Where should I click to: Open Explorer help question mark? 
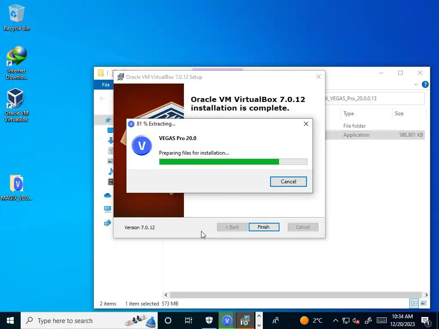tap(425, 84)
